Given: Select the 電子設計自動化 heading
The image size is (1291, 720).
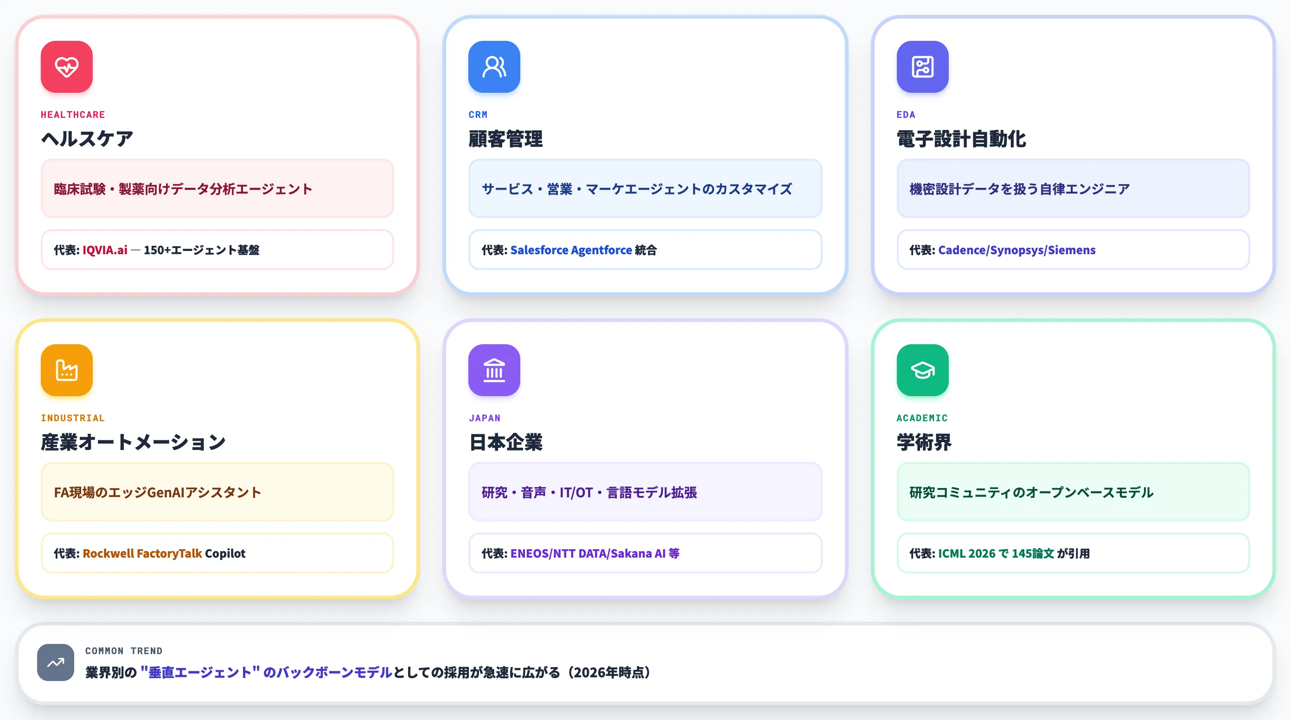Looking at the screenshot, I should (961, 139).
